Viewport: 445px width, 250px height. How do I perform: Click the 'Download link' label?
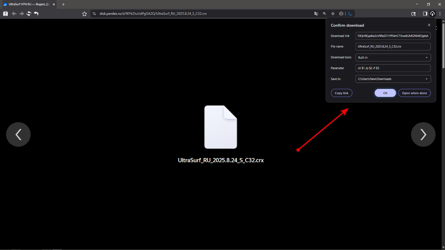click(340, 36)
